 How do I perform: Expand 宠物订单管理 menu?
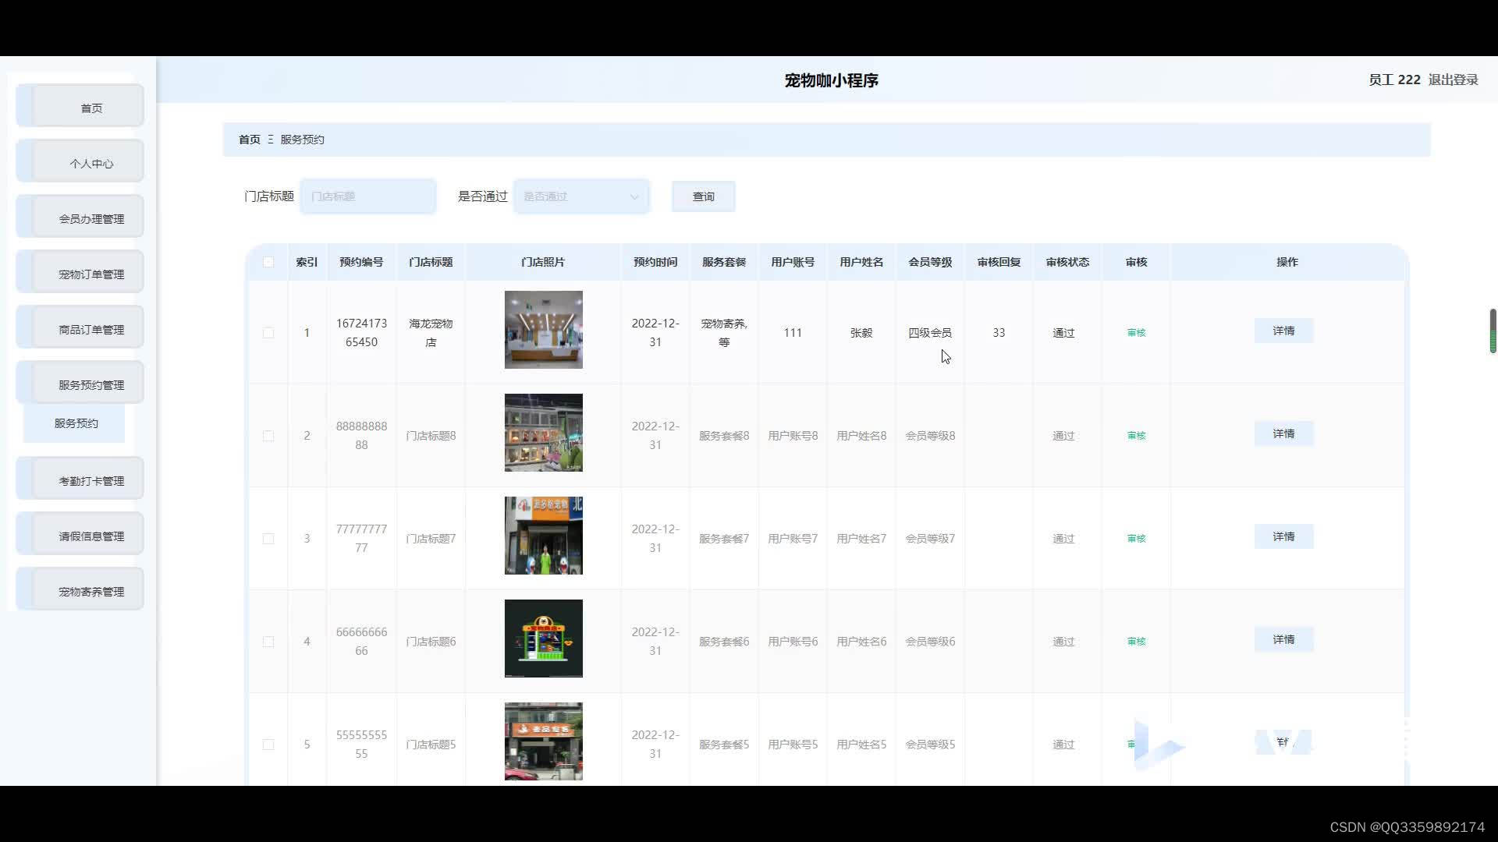80,274
